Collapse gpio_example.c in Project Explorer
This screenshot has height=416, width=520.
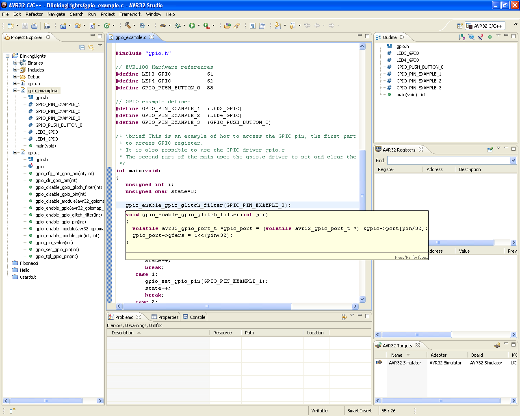coord(15,91)
